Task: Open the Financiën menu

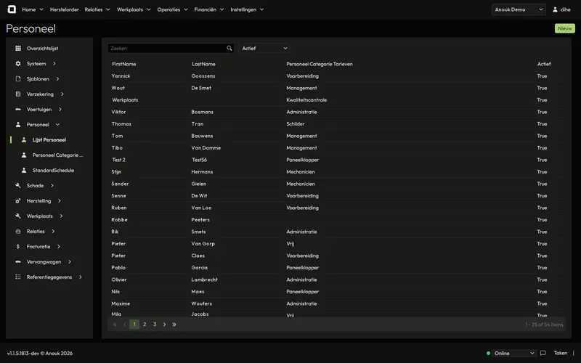Action: coord(209,9)
